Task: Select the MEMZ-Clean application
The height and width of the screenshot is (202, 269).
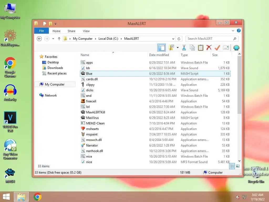Action: pyautogui.click(x=155, y=123)
